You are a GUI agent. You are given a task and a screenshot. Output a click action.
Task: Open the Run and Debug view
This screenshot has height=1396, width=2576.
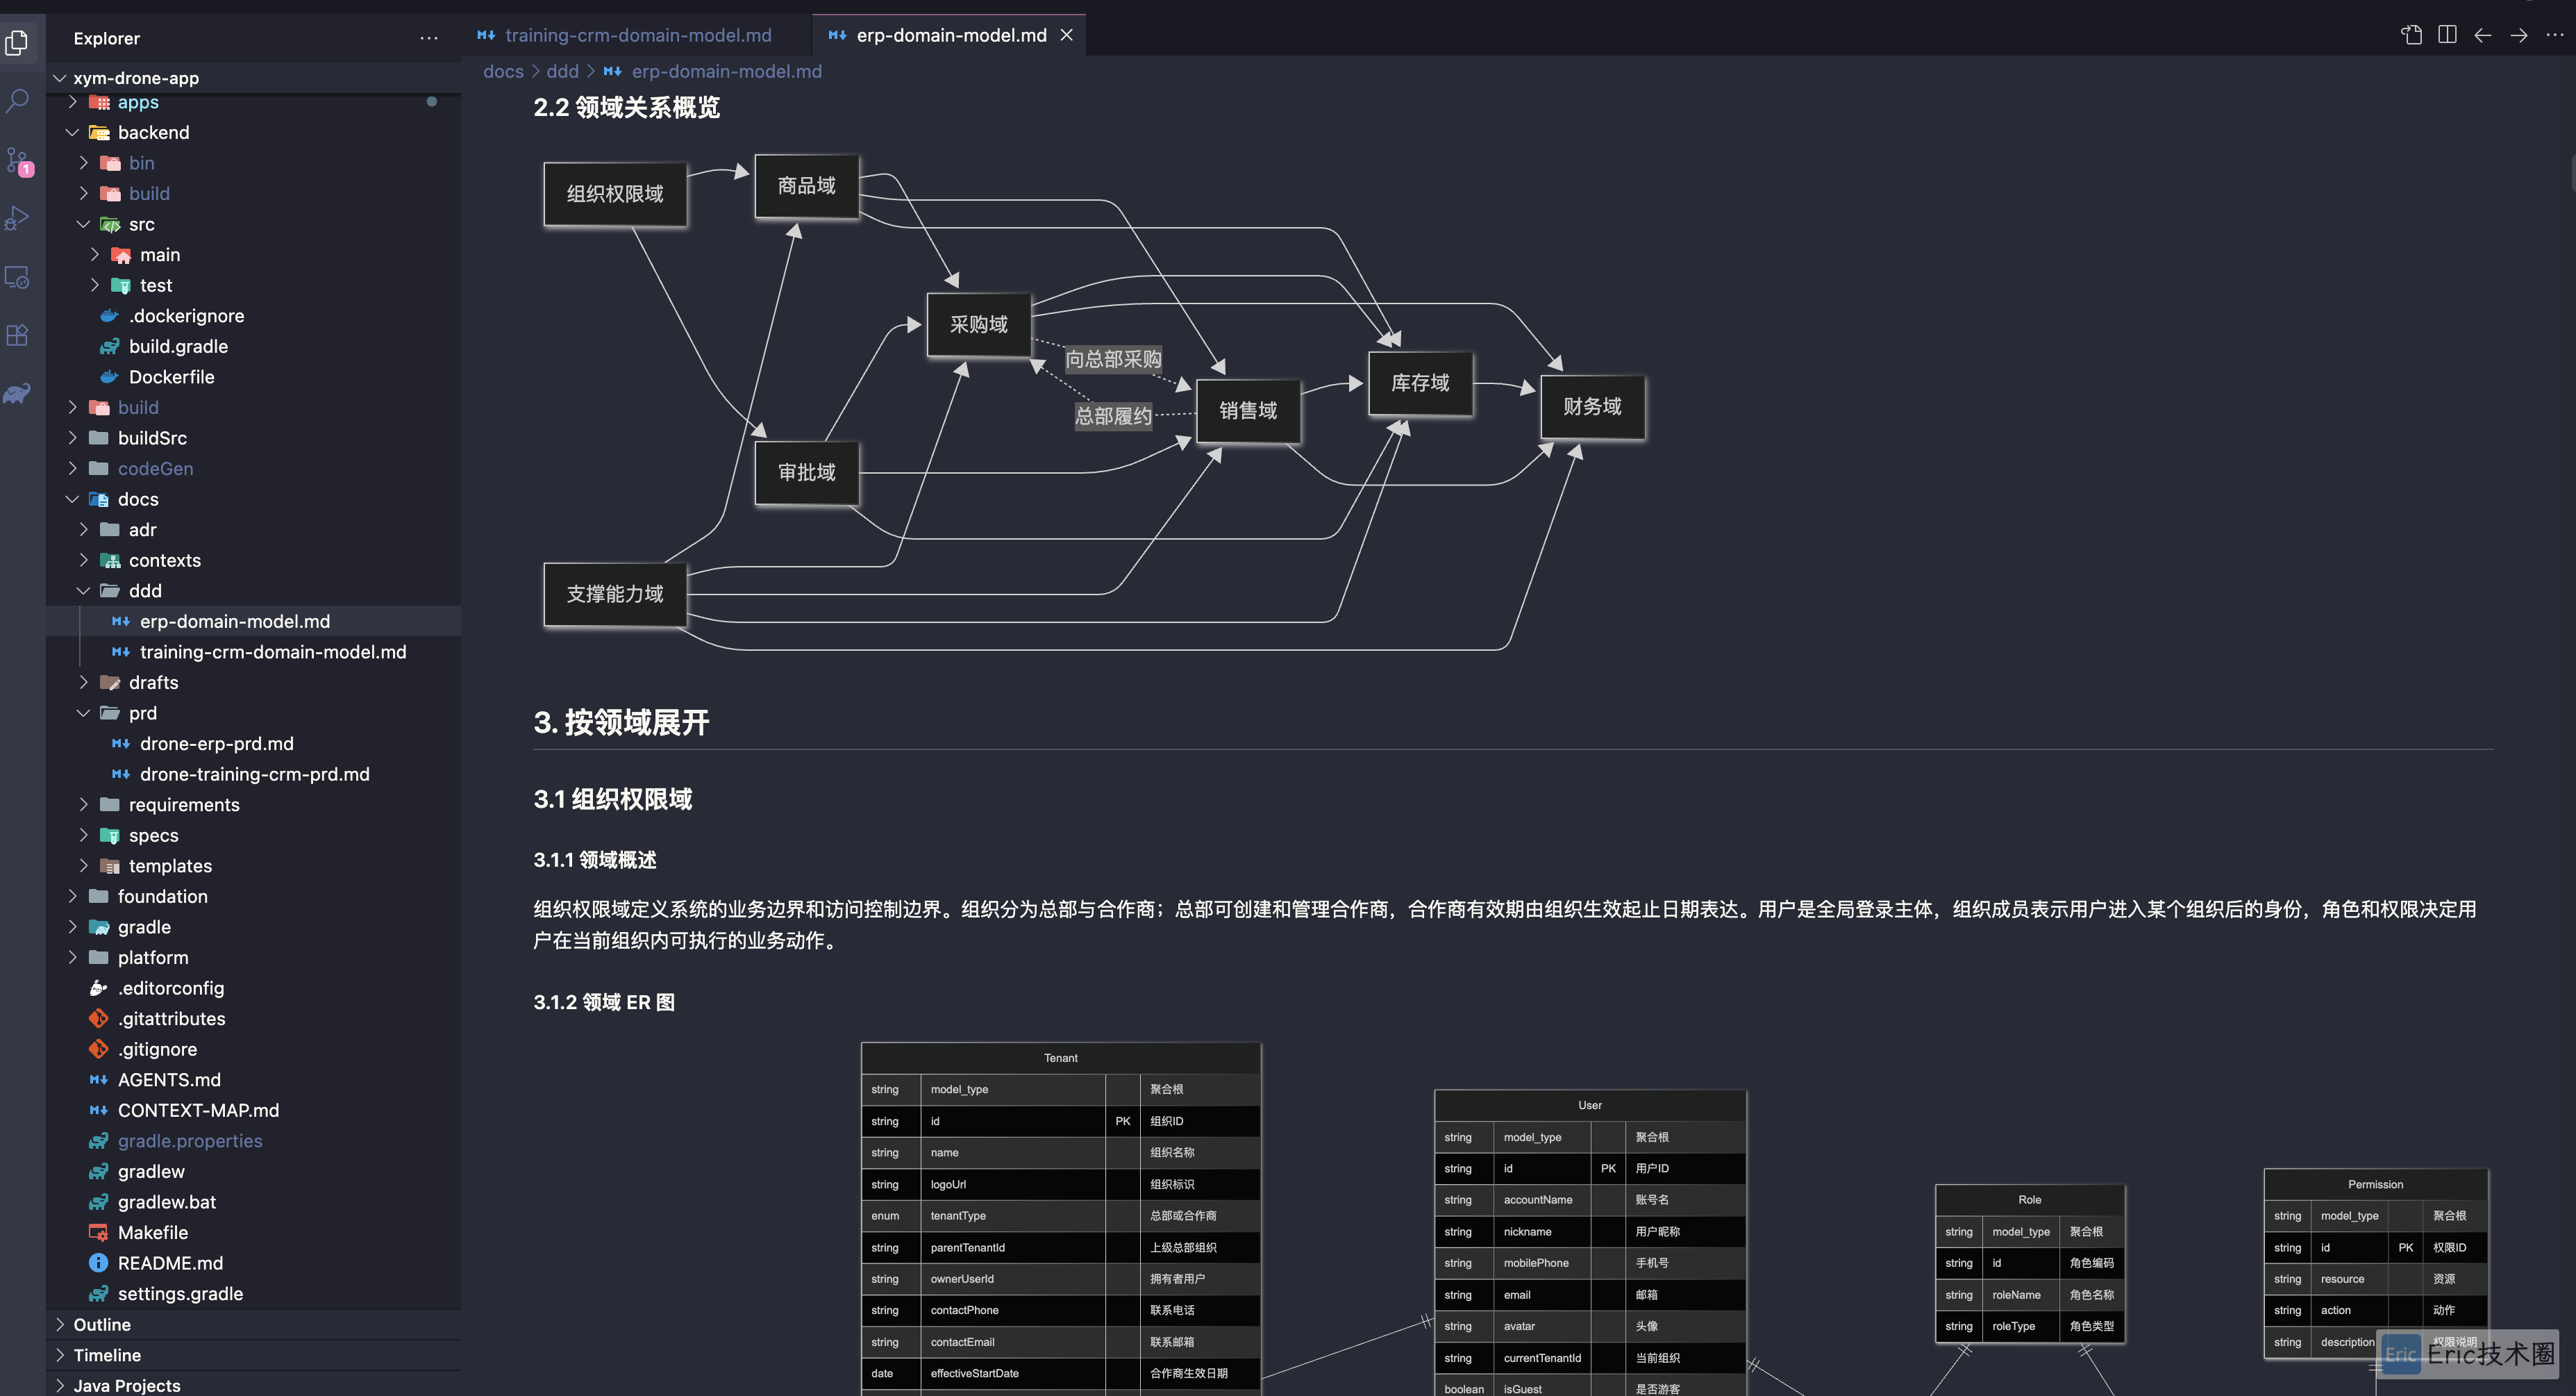pyautogui.click(x=17, y=218)
